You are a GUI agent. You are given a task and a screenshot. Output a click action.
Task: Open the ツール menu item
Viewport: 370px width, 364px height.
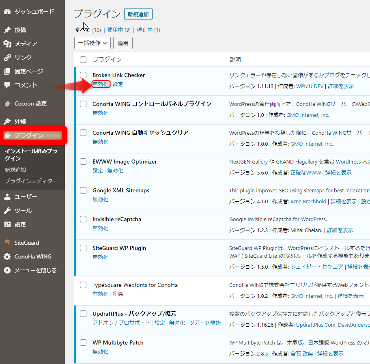click(23, 211)
